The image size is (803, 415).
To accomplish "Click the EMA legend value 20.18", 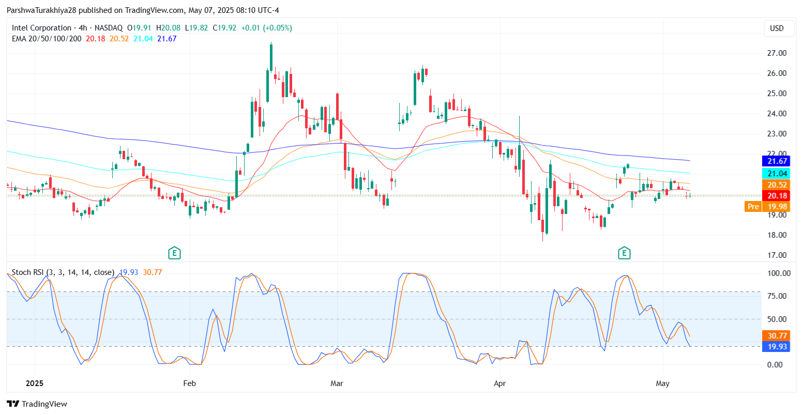I will (x=96, y=38).
